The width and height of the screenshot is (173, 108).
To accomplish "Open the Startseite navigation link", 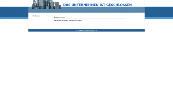I will tap(36, 16).
